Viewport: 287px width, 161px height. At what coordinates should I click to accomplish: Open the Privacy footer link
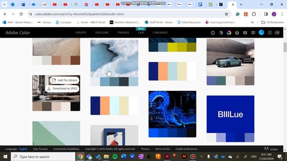[145, 149]
